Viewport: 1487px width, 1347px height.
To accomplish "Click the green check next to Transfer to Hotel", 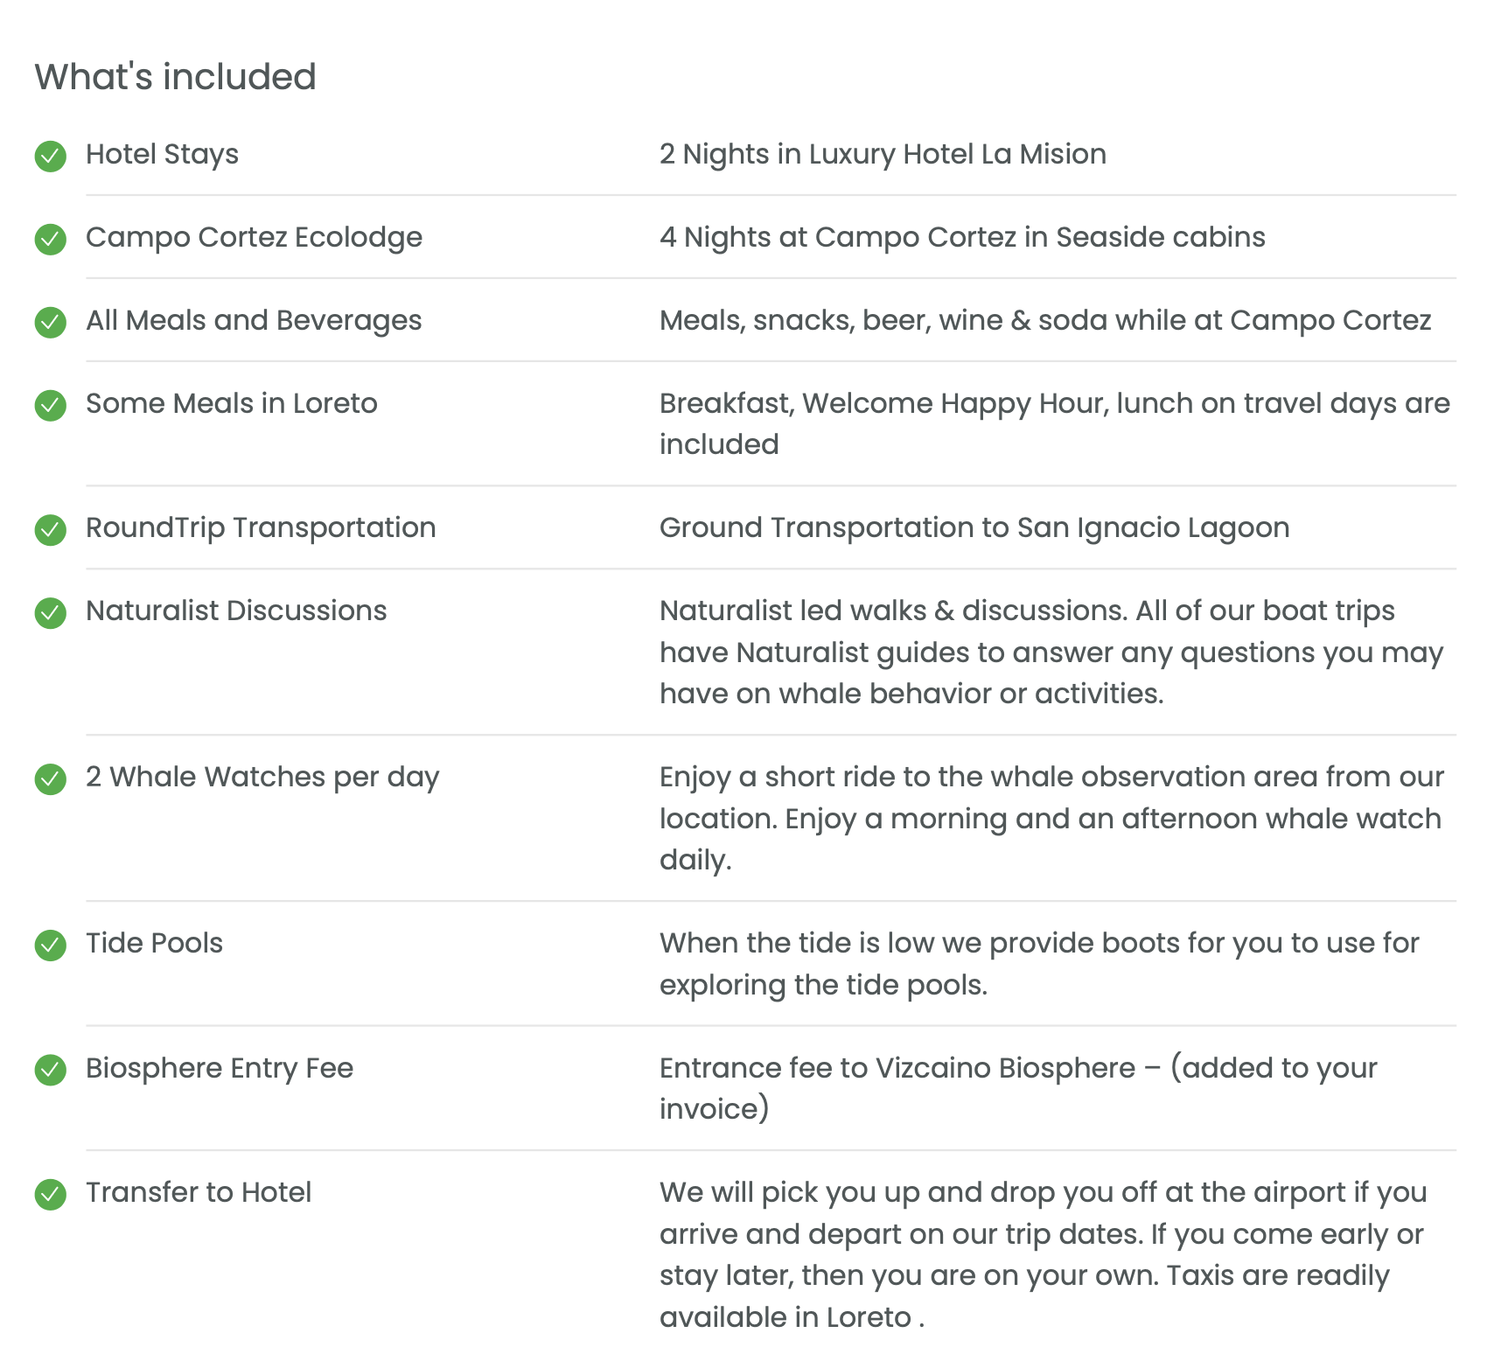I will click(x=51, y=1195).
